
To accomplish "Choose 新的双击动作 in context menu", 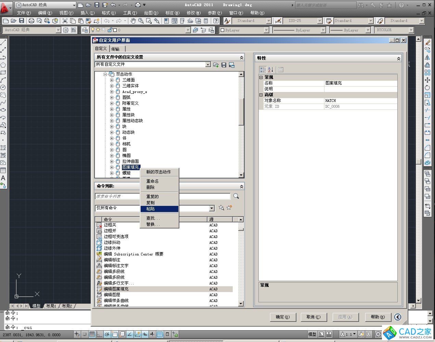I will pyautogui.click(x=159, y=172).
